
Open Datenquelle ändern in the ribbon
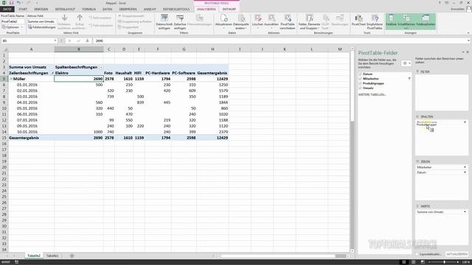tap(241, 21)
